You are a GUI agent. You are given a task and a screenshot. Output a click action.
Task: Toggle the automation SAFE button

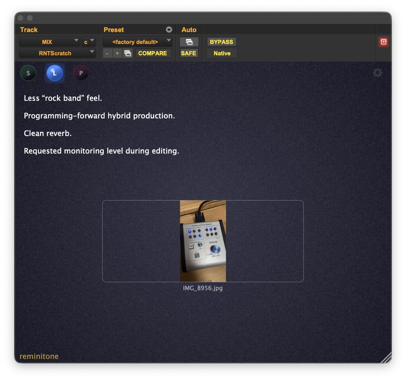click(x=188, y=53)
